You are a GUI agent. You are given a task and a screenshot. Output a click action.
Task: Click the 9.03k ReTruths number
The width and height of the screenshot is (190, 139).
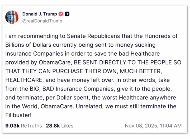[12, 126]
